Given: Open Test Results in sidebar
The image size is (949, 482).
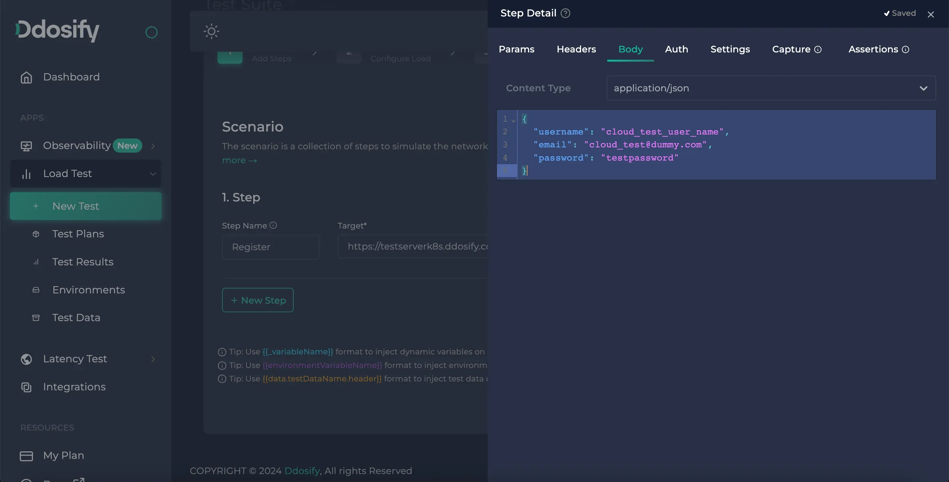Looking at the screenshot, I should tap(82, 262).
